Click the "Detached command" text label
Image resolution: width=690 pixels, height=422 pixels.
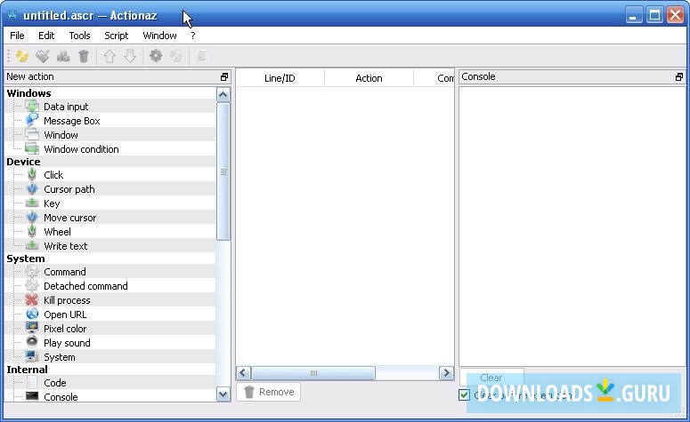pyautogui.click(x=85, y=286)
